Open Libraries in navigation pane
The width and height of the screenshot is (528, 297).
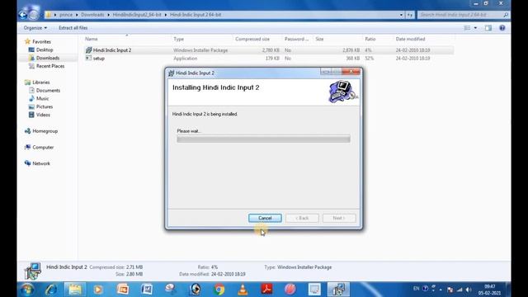41,82
